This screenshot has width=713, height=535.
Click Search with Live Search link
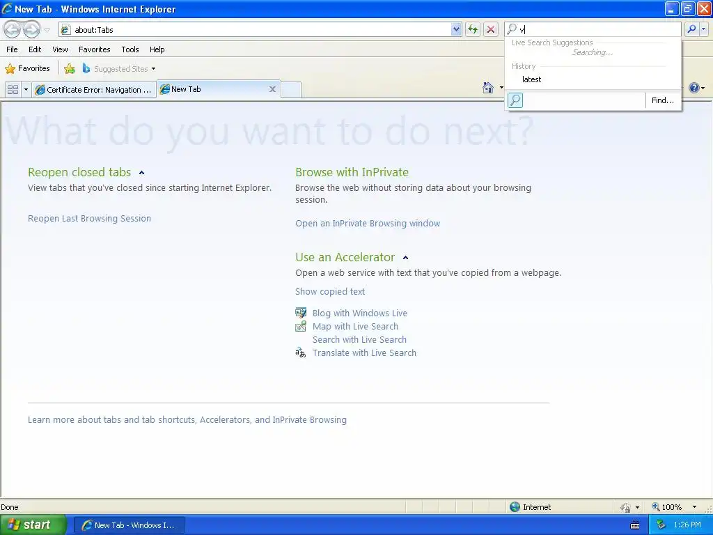[x=359, y=339]
